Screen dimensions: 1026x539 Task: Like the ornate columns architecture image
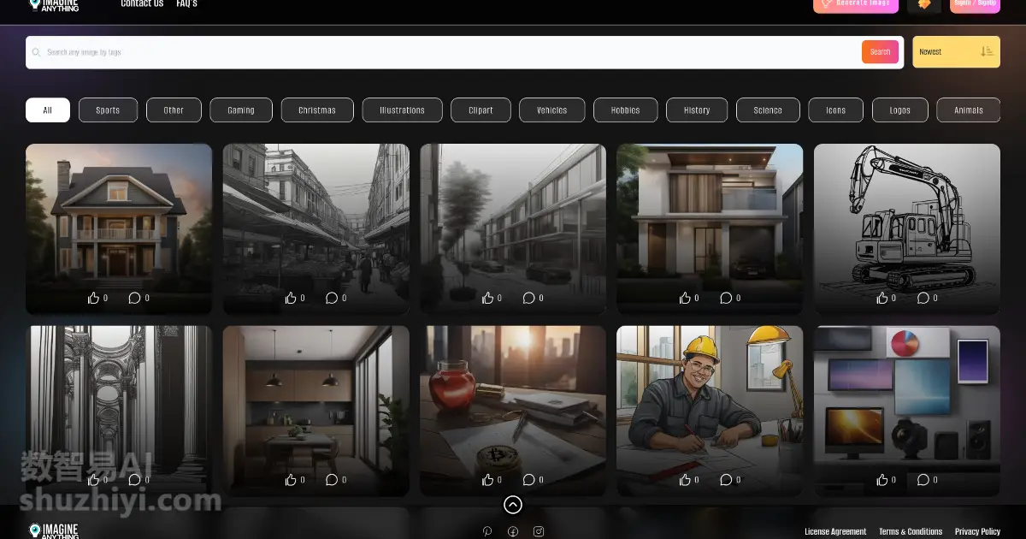93,480
